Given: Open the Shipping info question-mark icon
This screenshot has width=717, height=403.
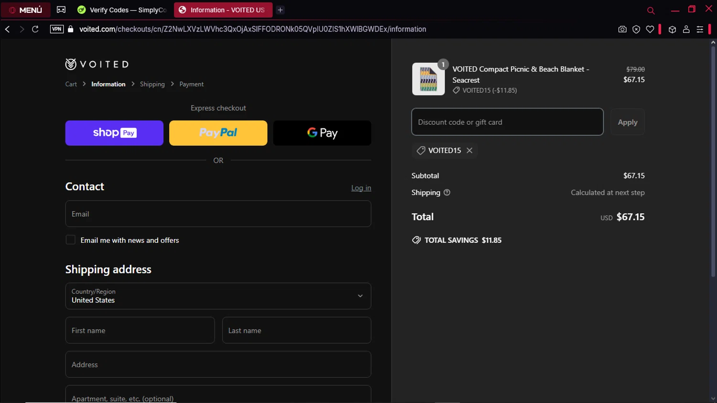Looking at the screenshot, I should pyautogui.click(x=447, y=193).
